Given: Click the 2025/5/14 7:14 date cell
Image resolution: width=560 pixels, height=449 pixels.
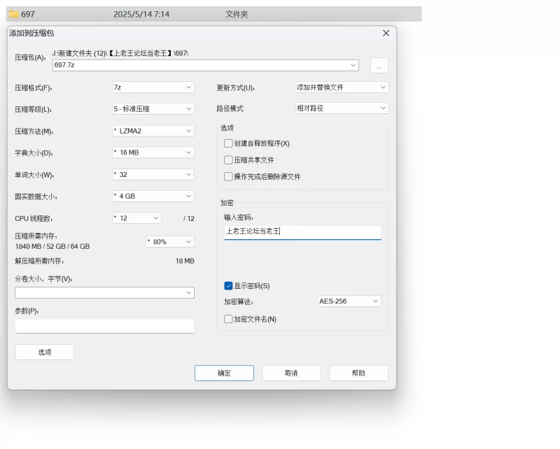Looking at the screenshot, I should [x=141, y=14].
